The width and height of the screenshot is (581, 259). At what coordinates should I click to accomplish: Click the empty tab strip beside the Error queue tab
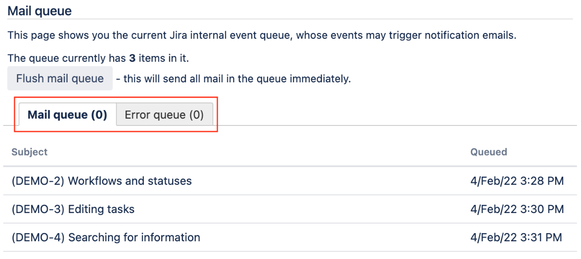coord(395,115)
